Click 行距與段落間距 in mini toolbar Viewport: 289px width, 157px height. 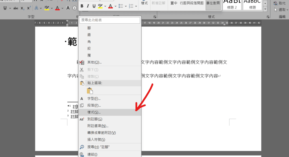click(192, 3)
